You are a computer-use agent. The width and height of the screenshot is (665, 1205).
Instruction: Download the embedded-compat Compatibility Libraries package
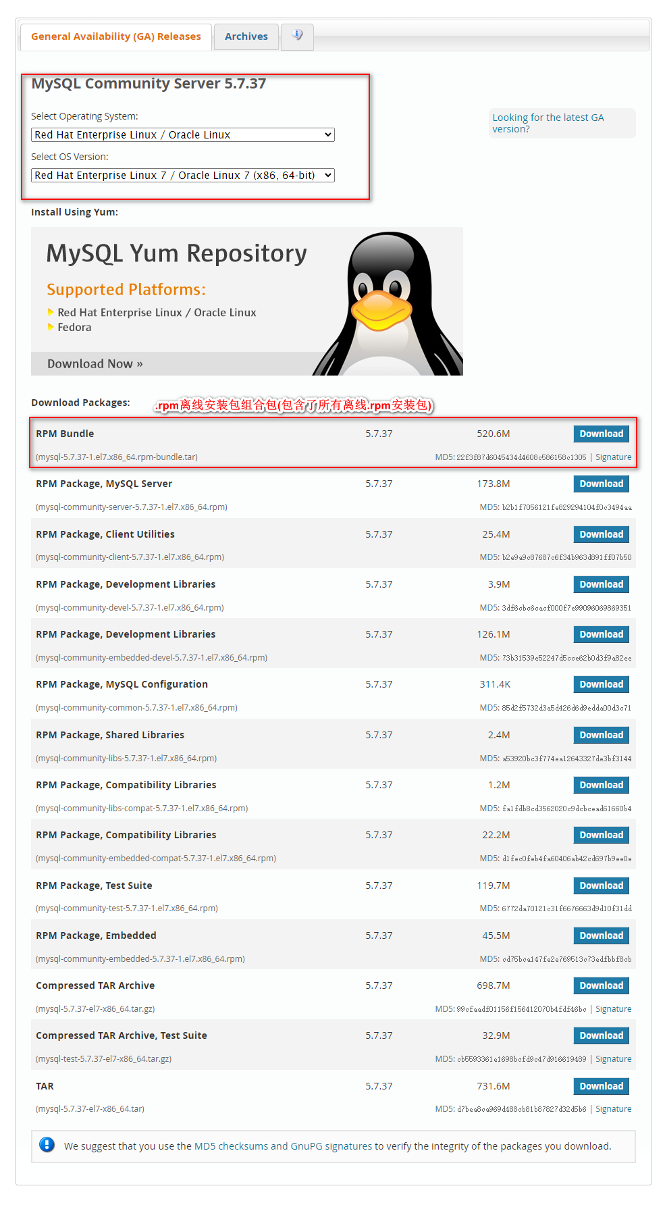602,835
